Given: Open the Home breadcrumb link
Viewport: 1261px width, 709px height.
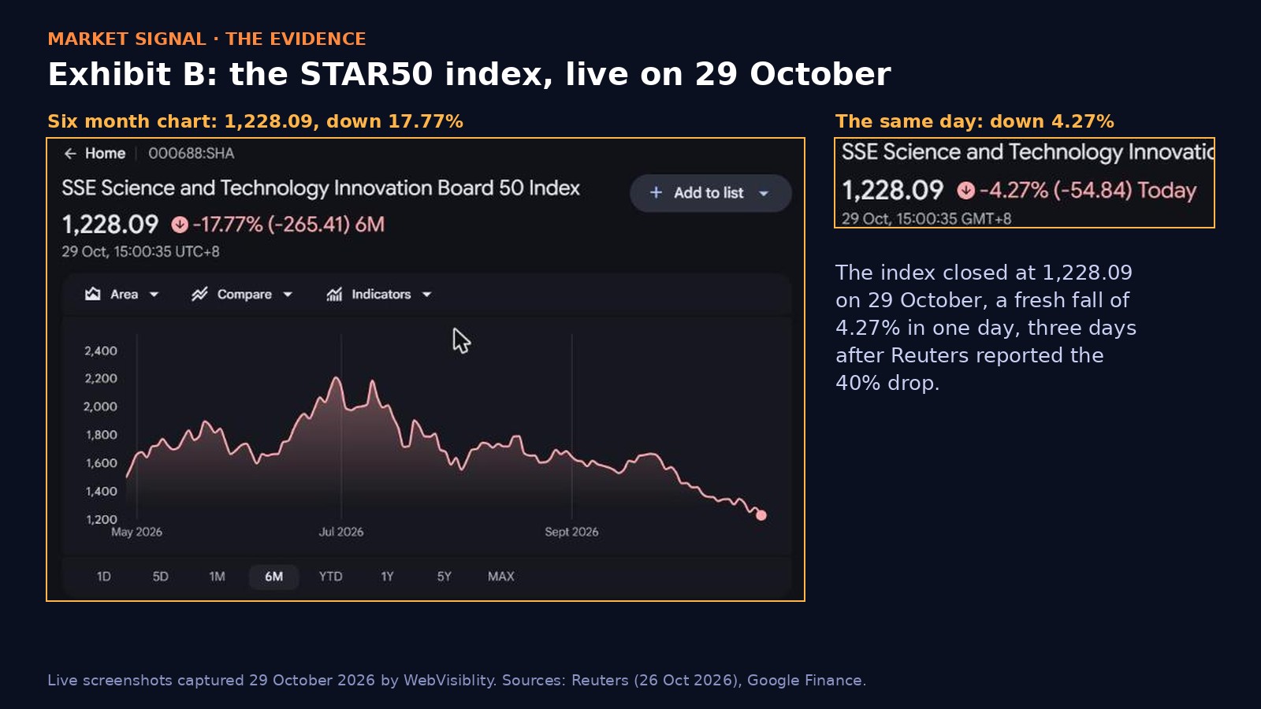Looking at the screenshot, I should pyautogui.click(x=105, y=154).
